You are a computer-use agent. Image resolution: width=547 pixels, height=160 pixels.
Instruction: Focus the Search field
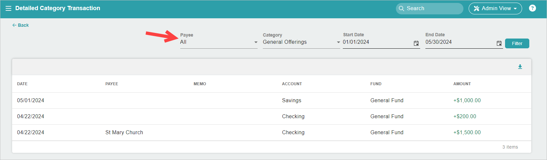pos(429,8)
